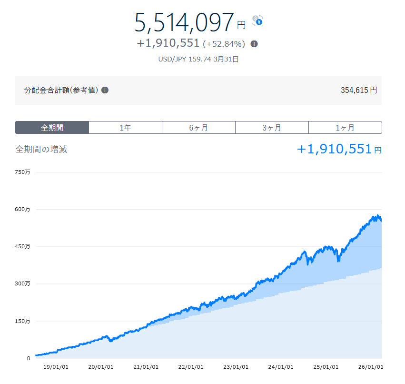Click the 全期間の増減 heading label

pos(41,150)
